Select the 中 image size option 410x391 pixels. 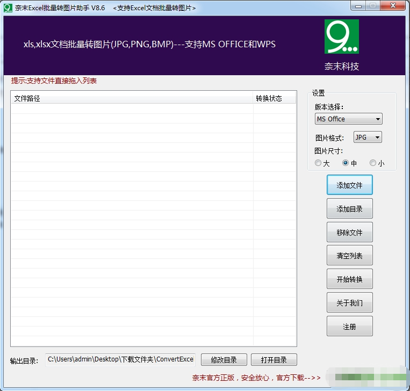(x=346, y=163)
